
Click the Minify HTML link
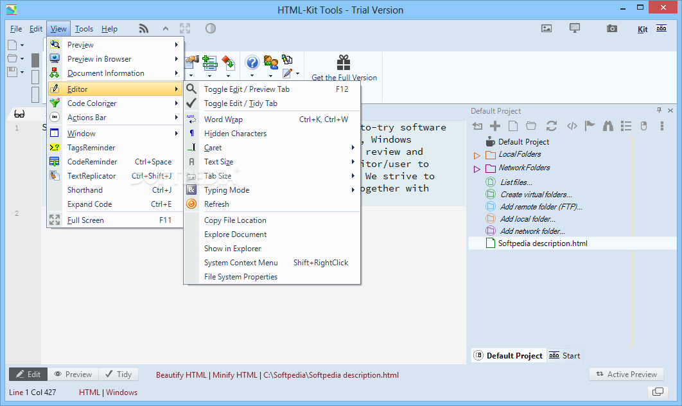[x=235, y=375]
